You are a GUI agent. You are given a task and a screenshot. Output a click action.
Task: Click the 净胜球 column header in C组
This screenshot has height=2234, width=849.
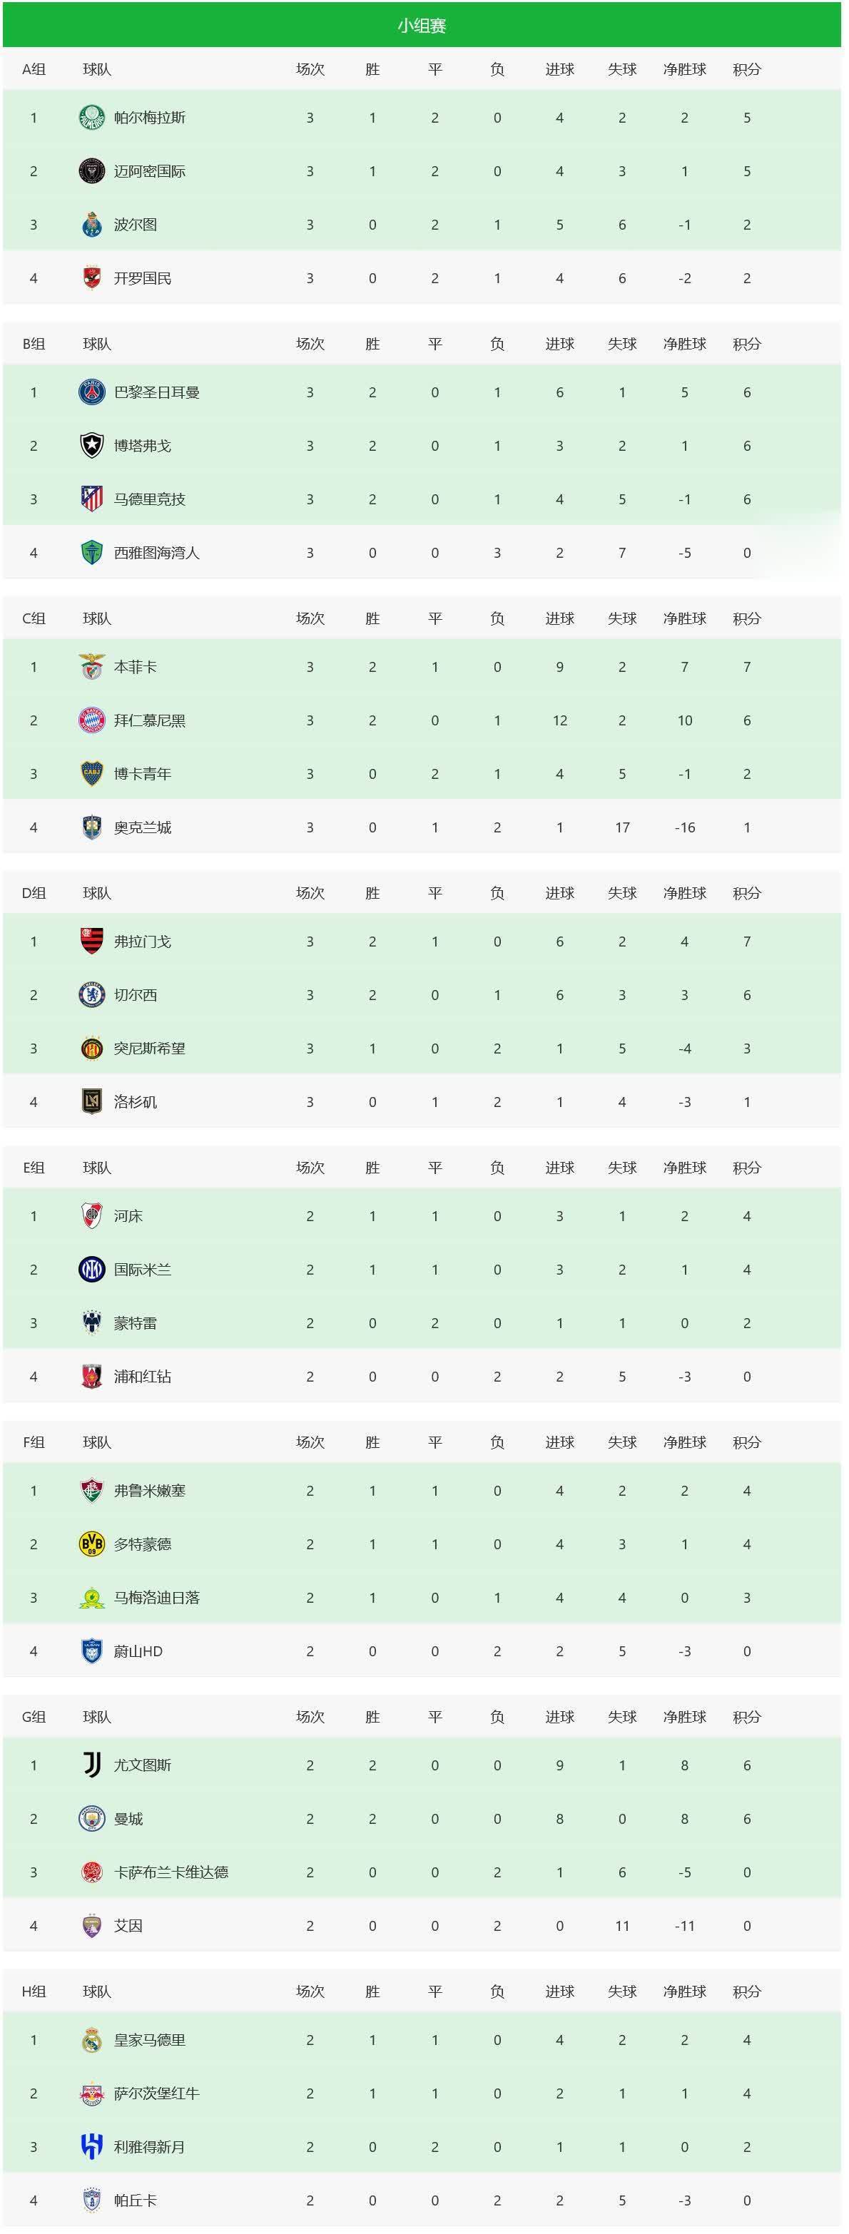tap(684, 619)
